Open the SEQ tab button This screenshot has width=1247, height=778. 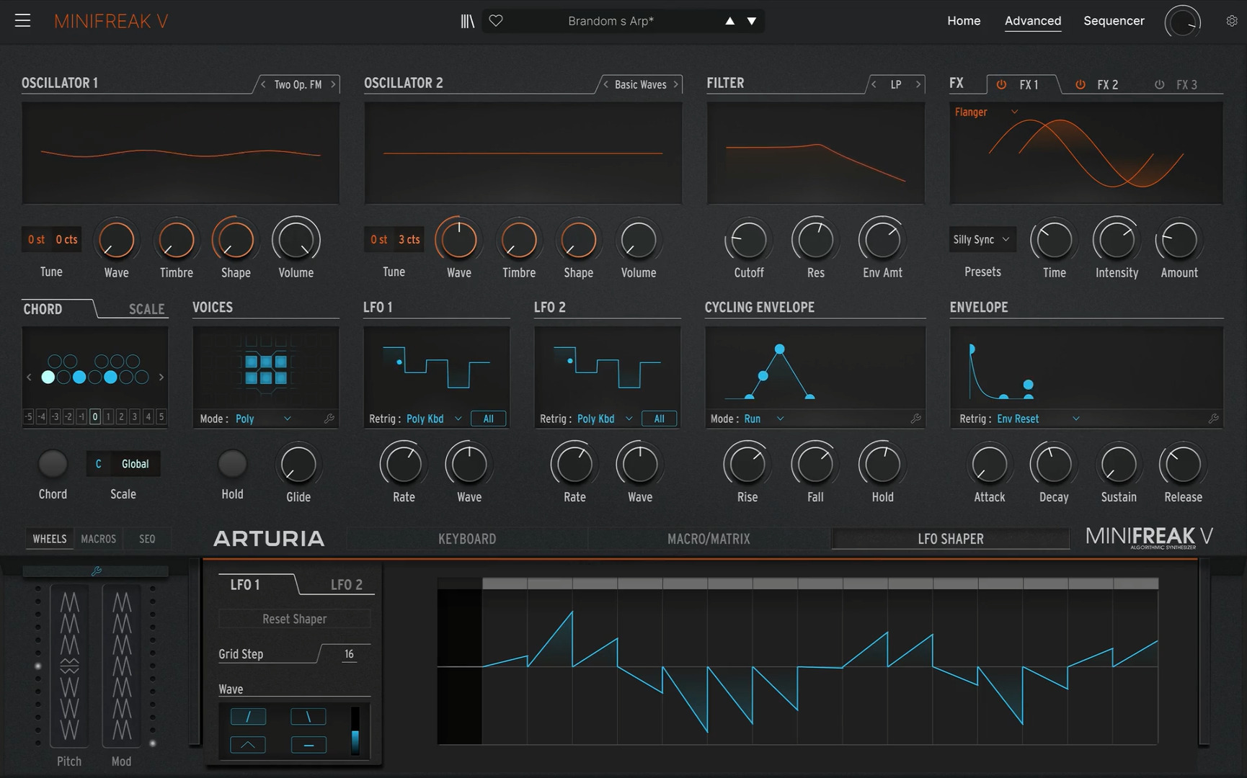(x=147, y=539)
